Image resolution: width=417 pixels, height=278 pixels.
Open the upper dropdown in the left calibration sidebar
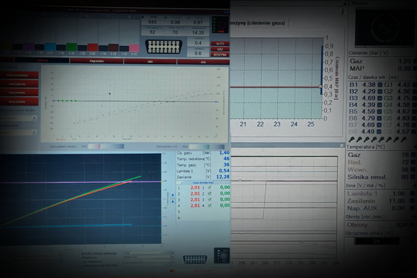click(19, 118)
